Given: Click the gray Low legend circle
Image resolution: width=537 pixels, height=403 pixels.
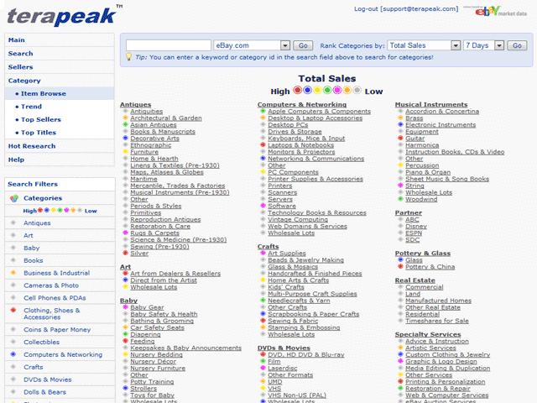Looking at the screenshot, I should (357, 90).
